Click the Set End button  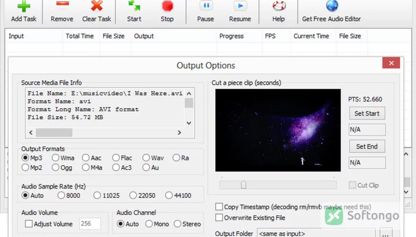(x=367, y=147)
